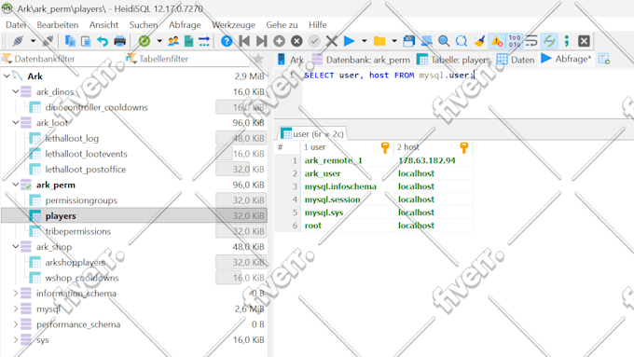Open the Datei menu
Image resolution: width=634 pixels, height=357 pixels.
click(15, 24)
